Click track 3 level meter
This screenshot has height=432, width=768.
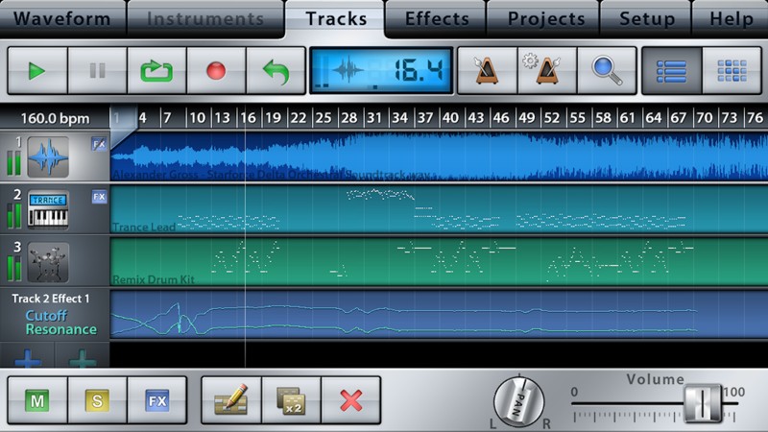click(x=14, y=269)
